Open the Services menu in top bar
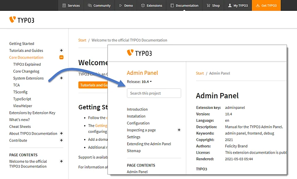Image resolution: width=297 pixels, height=179 pixels. coord(71,5)
